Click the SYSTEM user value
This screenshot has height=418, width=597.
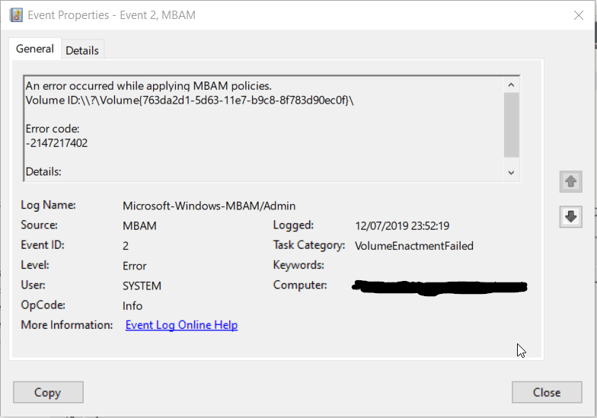pyautogui.click(x=142, y=286)
